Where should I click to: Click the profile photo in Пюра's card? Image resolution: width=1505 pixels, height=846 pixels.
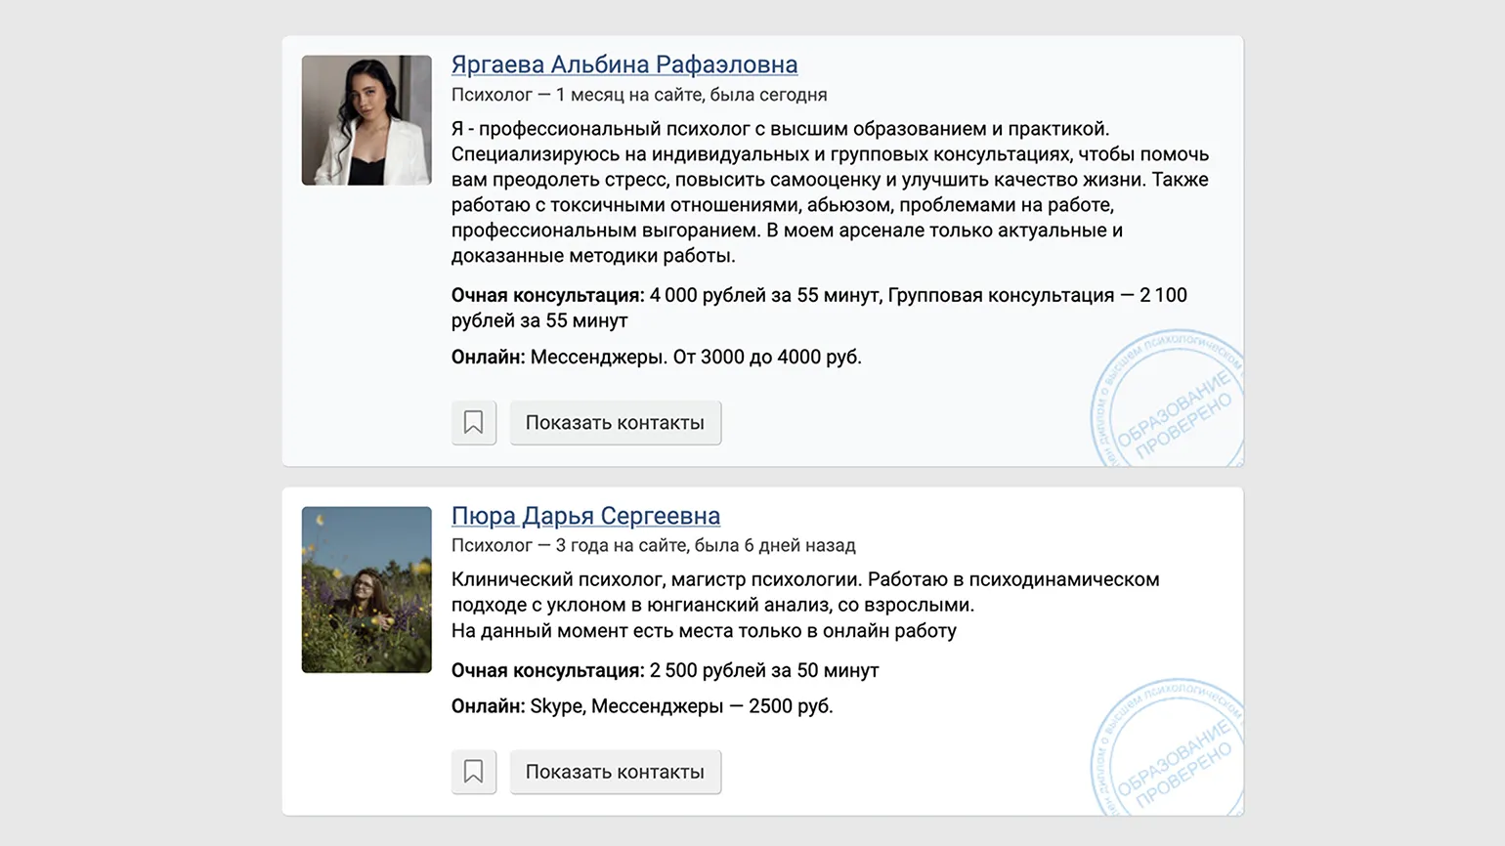tap(366, 589)
